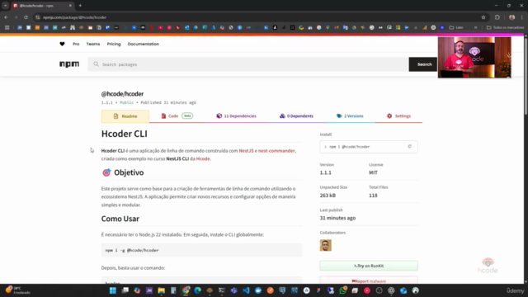
Task: Click the npm i -g @hcode/hcoder code block
Action: (x=201, y=250)
